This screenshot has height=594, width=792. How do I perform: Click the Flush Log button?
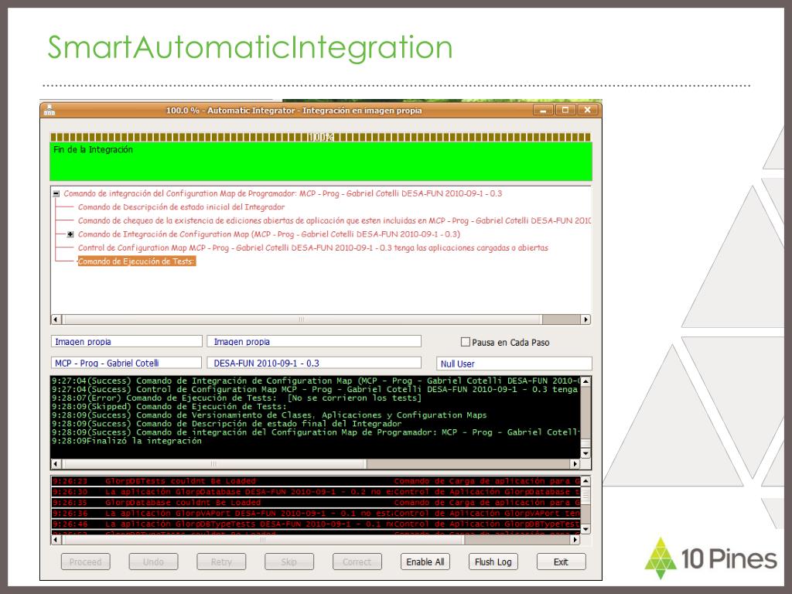tap(493, 562)
